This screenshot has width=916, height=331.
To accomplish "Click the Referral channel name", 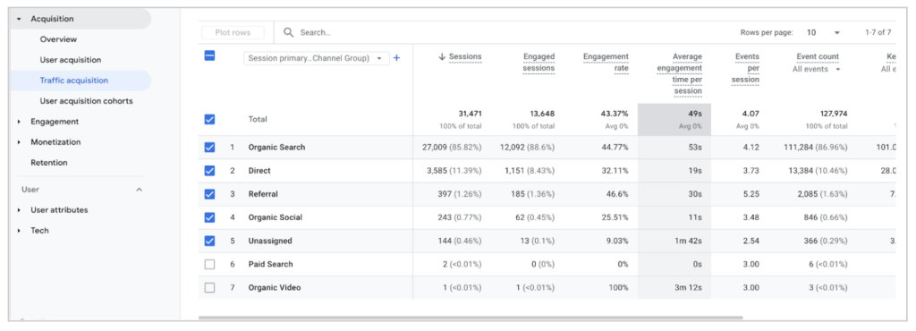I will pyautogui.click(x=263, y=194).
